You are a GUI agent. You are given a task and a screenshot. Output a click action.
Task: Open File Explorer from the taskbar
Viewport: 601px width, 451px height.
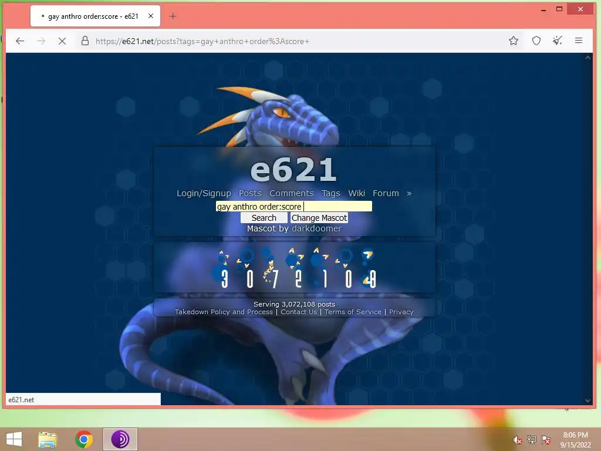[x=48, y=439]
